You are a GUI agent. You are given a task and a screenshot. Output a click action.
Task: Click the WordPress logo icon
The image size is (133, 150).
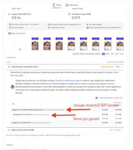click(12, 87)
